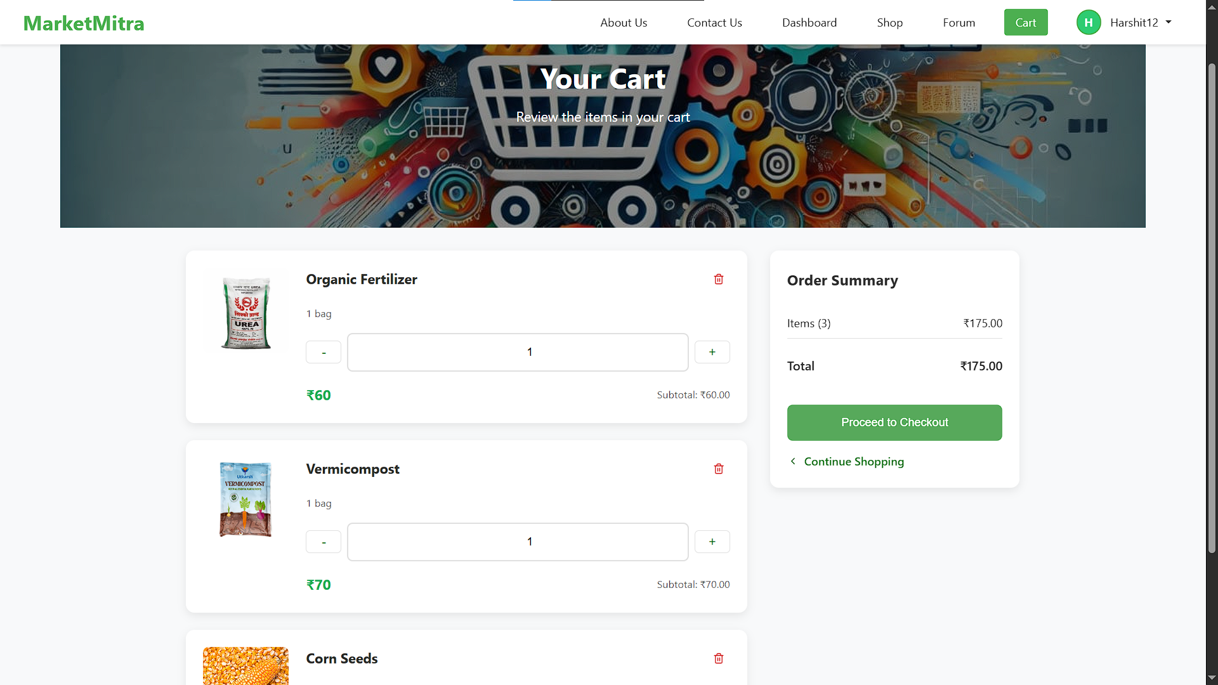This screenshot has height=685, width=1218.
Task: Delete Organic Fertilizer from the cart
Action: [719, 279]
